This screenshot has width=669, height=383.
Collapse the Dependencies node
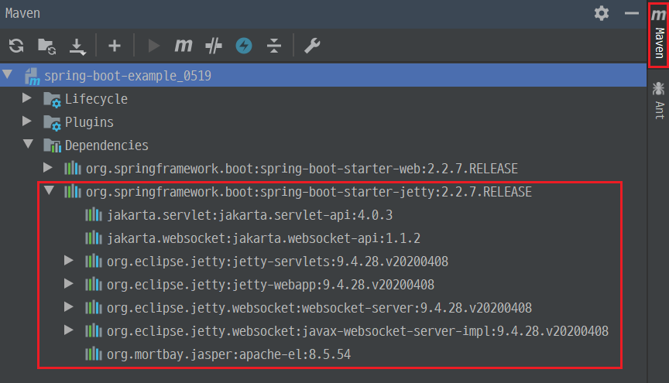(28, 144)
